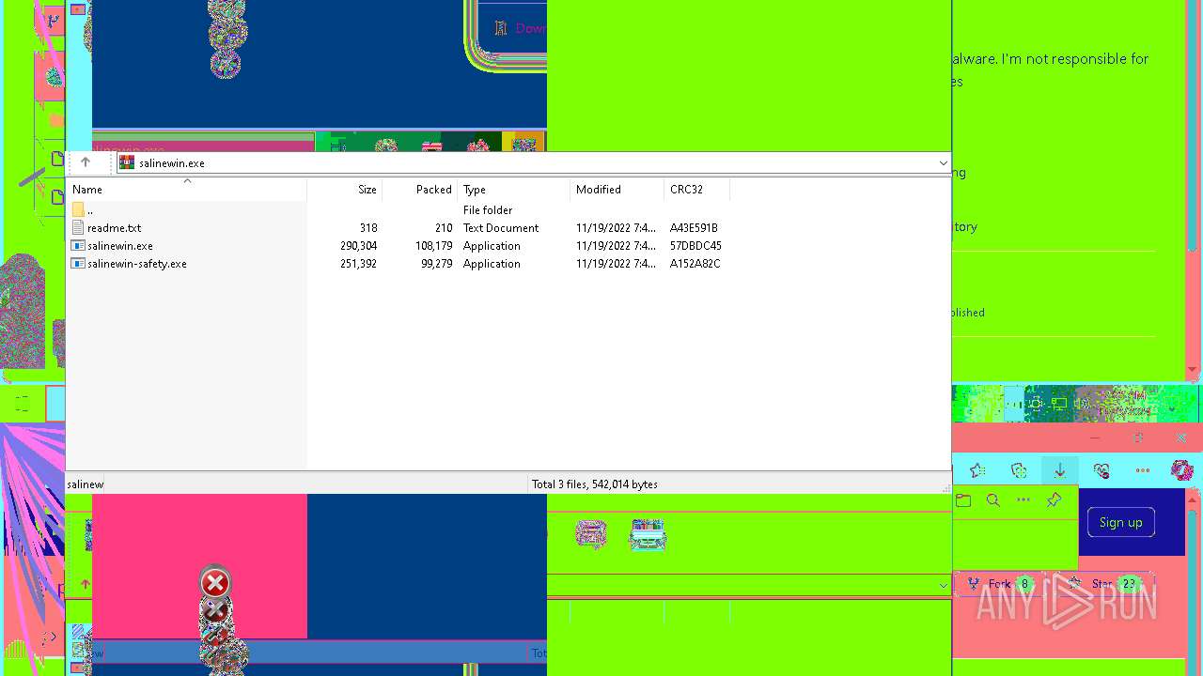Open browser favorites star icon
The image size is (1203, 676).
point(977,470)
